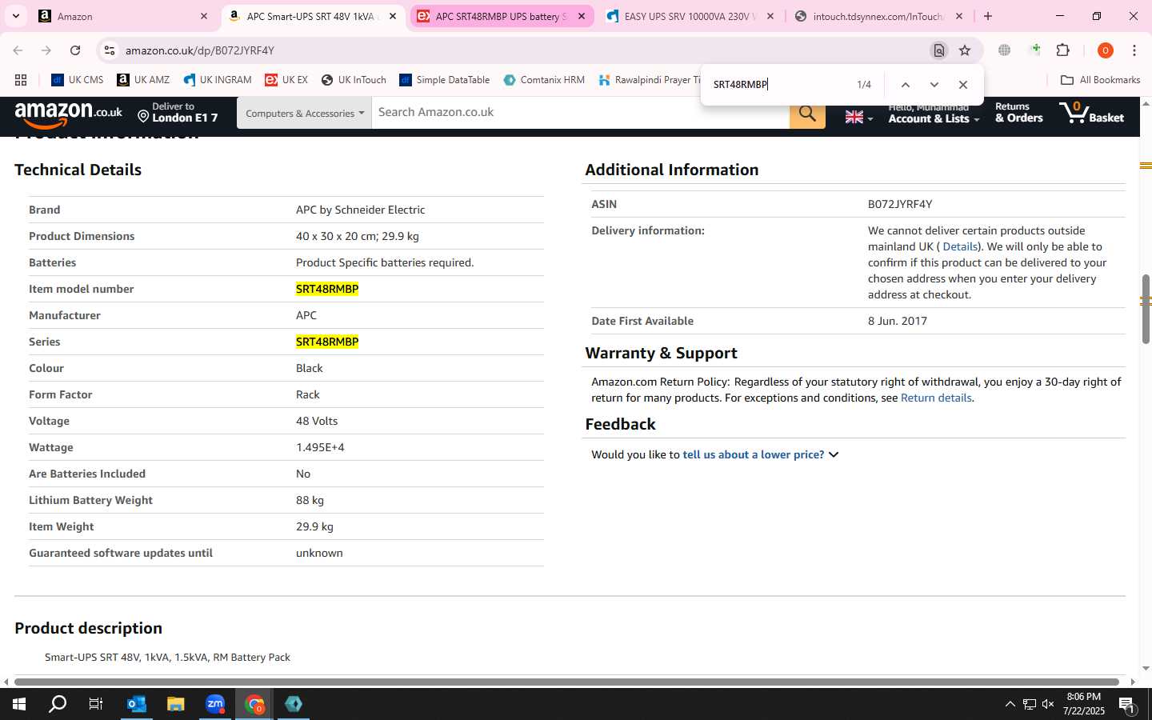Screen dimensions: 1152x720
Task: Expand the lower price feedback chevron
Action: click(x=834, y=454)
